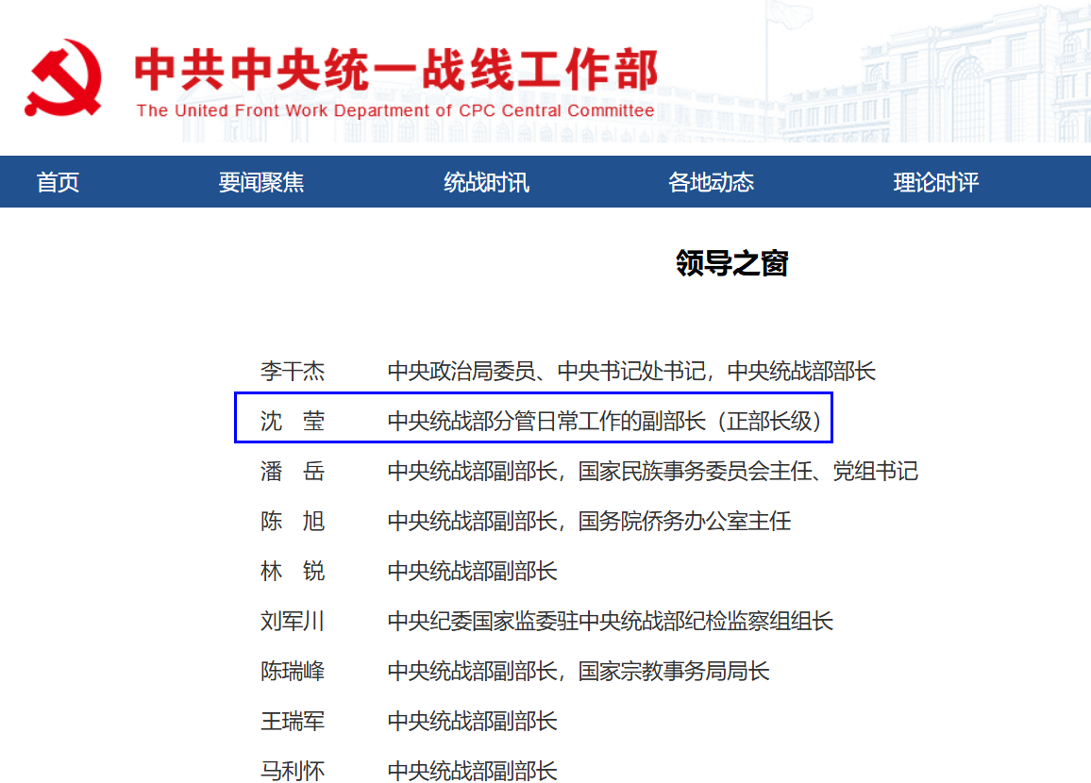
Task: Open the 各地动态 navigation item
Action: click(711, 182)
